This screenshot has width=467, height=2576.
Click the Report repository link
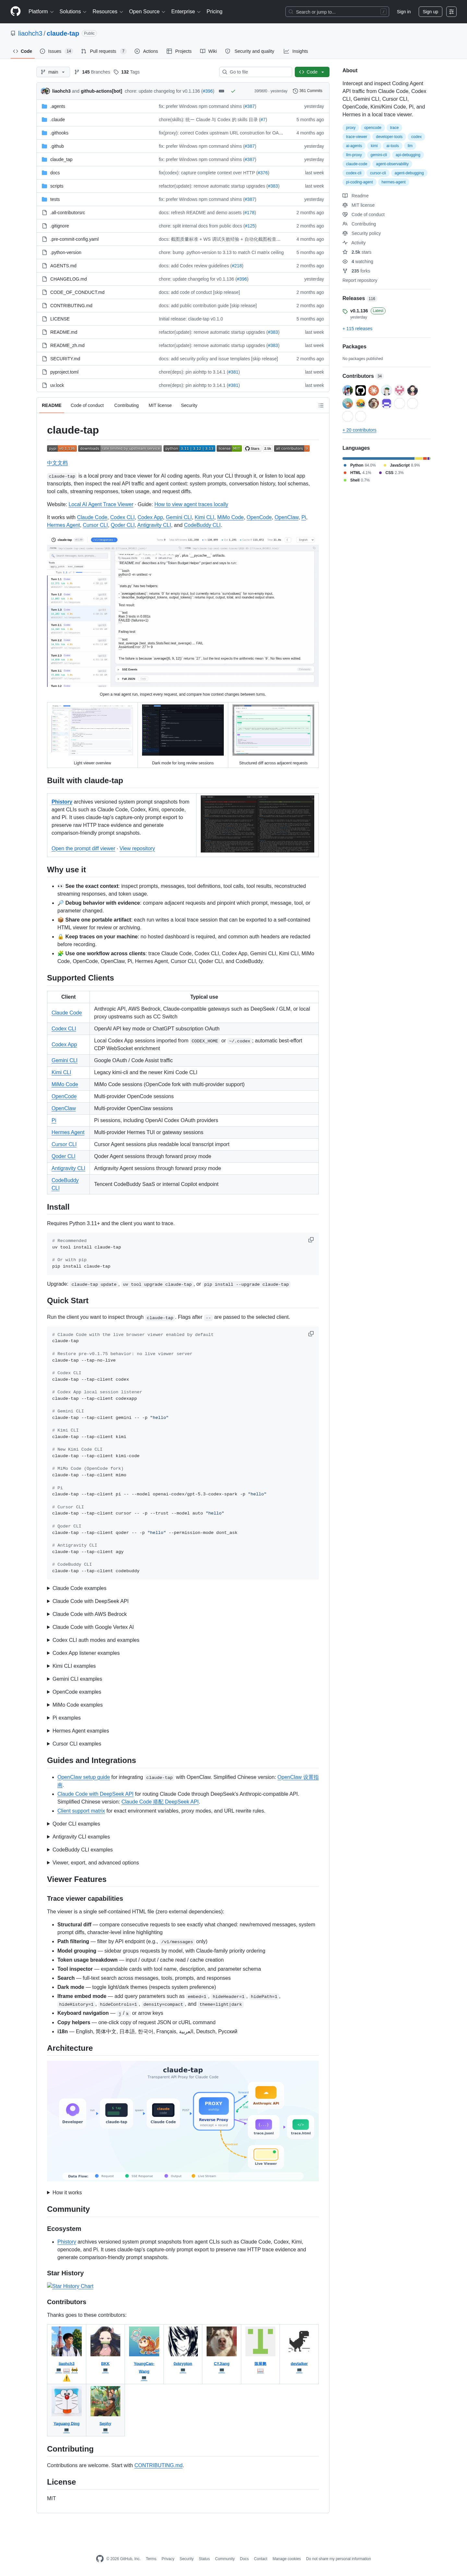pyautogui.click(x=360, y=280)
